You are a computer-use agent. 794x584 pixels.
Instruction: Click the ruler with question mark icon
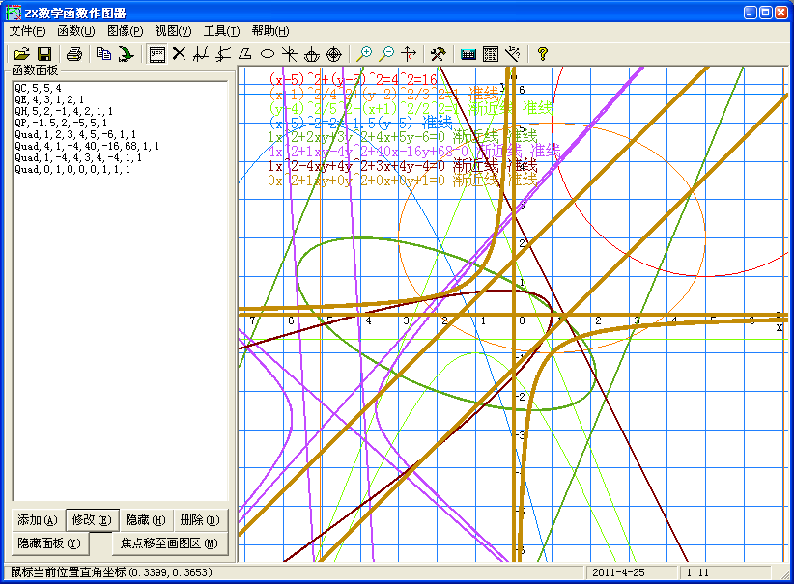click(513, 54)
